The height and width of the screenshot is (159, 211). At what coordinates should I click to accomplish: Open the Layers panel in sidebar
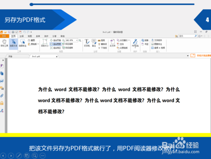[2, 81]
